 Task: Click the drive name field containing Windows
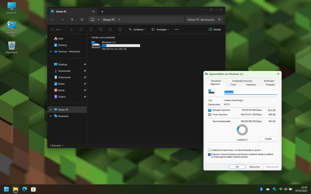(x=250, y=92)
